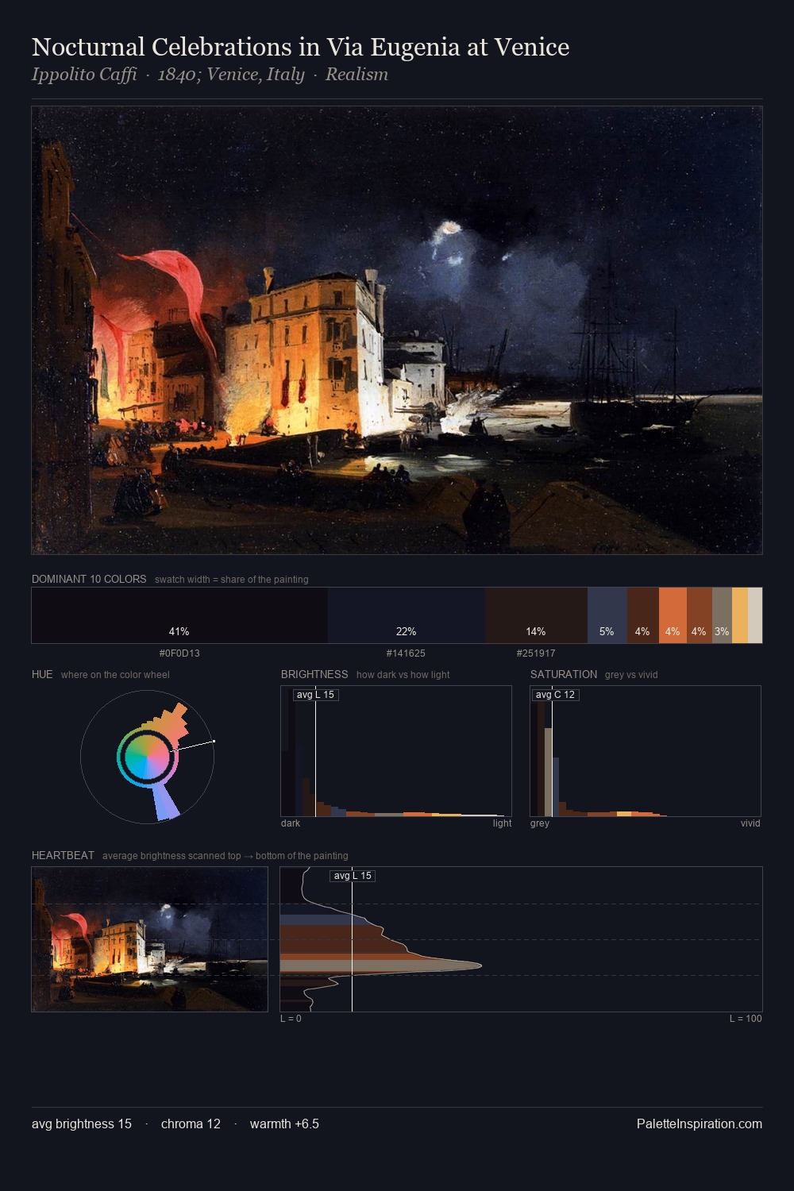This screenshot has width=794, height=1191.
Task: Click the painting title heading
Action: [x=300, y=47]
